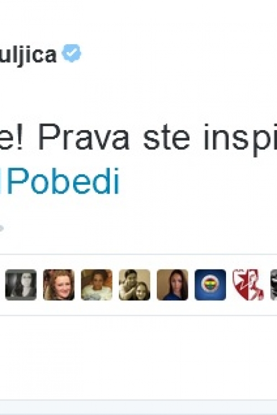The width and height of the screenshot is (277, 415).
Task: Click the tweet text 'Prava ste inspi'
Action: coord(157,139)
